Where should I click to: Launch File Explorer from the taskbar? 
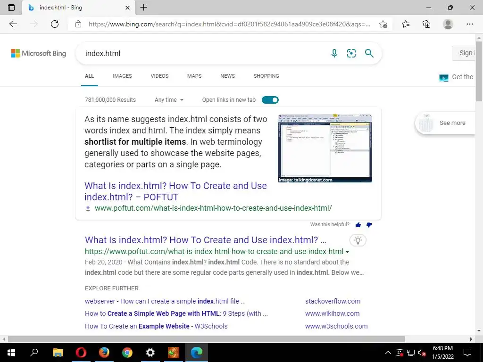(x=58, y=353)
